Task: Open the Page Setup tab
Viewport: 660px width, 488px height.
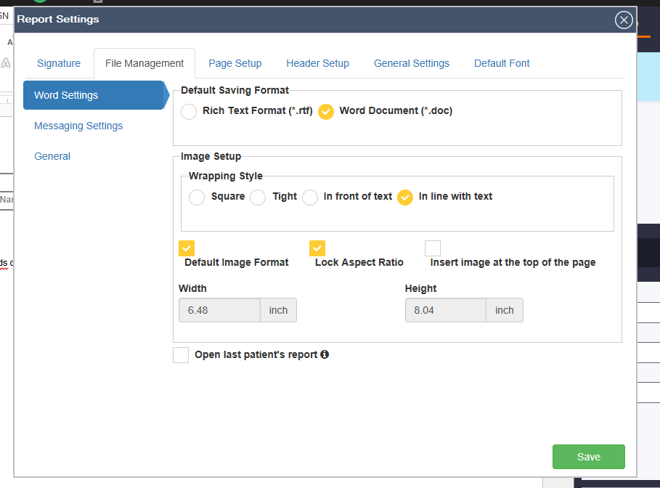Action: pos(235,63)
